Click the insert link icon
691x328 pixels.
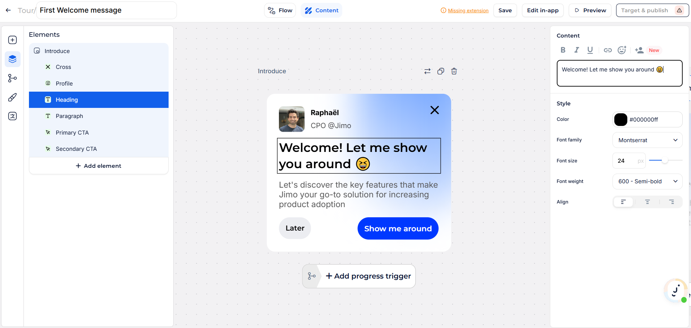point(608,50)
